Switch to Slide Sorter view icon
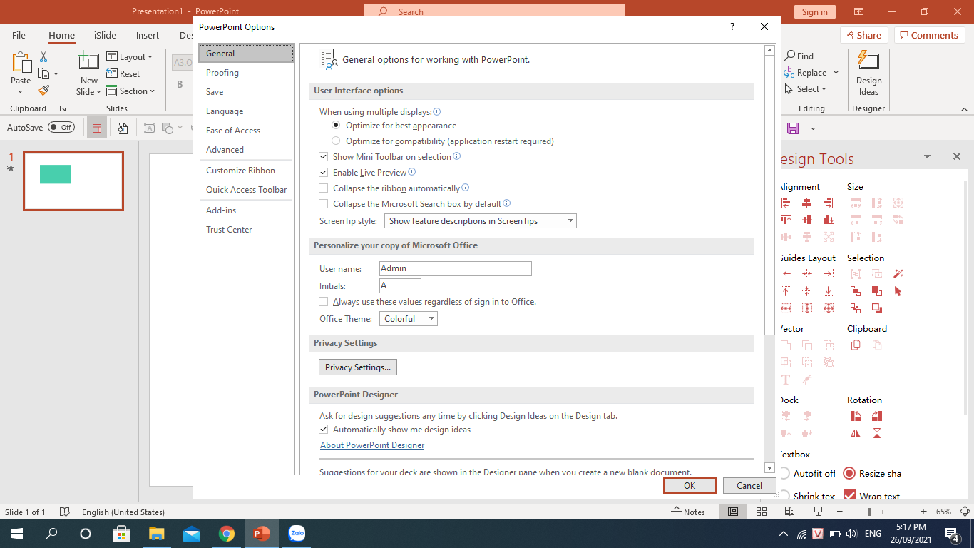The height and width of the screenshot is (548, 974). (761, 512)
